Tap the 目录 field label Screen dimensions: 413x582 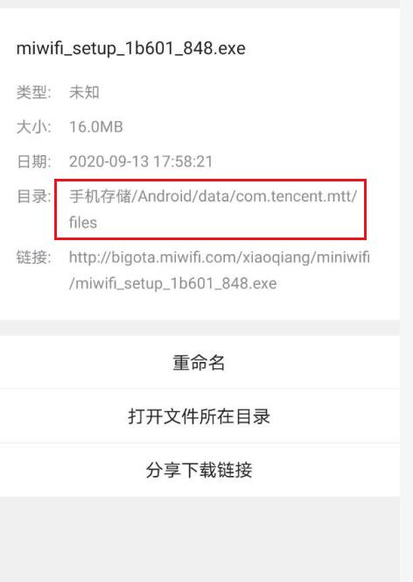click(x=34, y=196)
